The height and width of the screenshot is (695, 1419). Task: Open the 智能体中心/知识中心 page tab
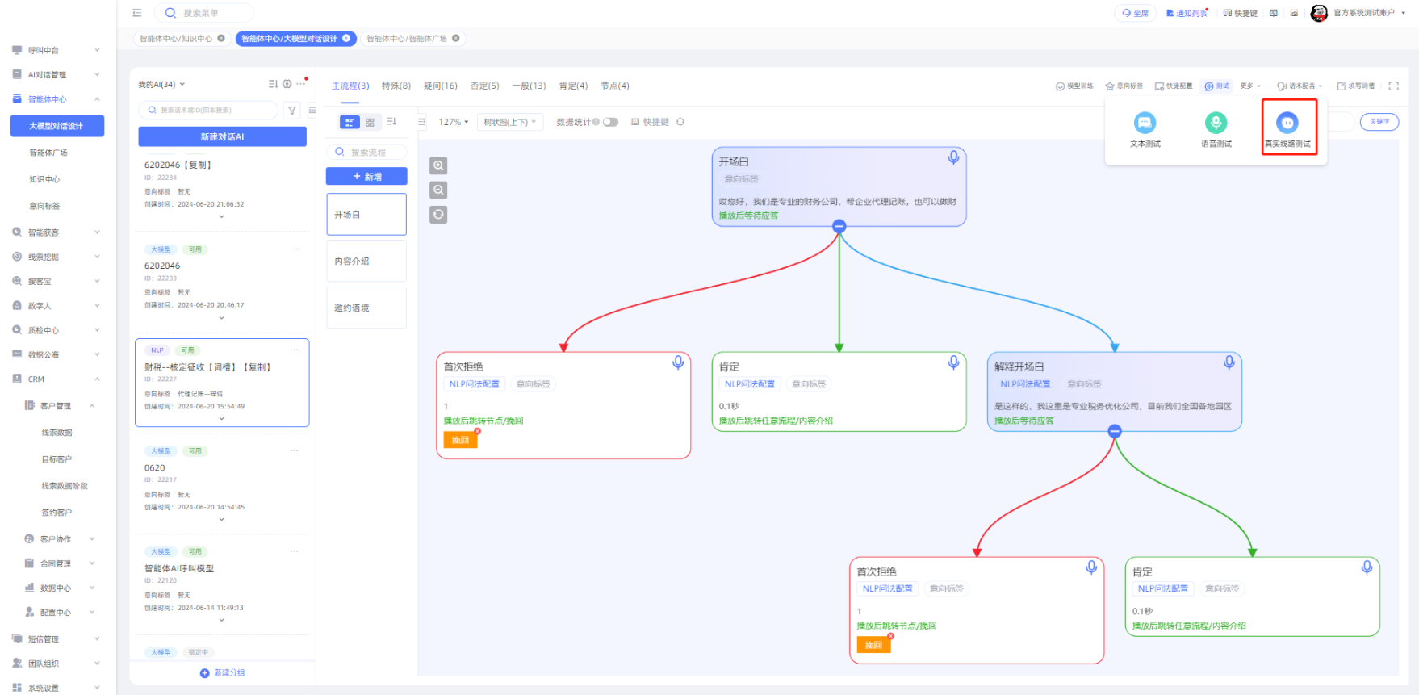(176, 38)
